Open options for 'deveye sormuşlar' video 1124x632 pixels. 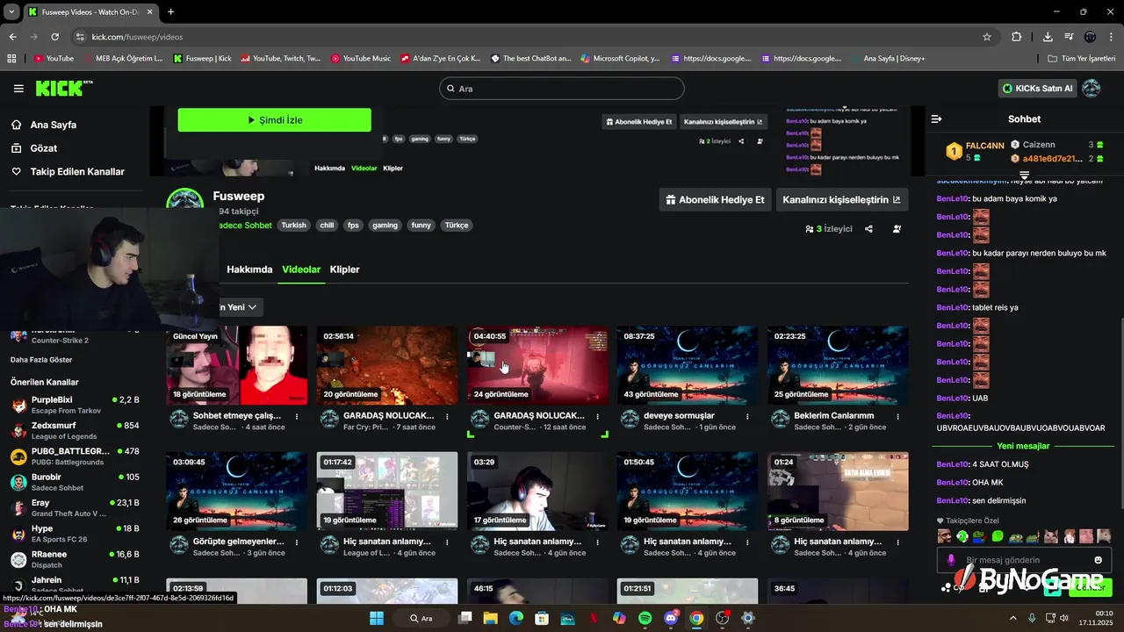tap(747, 416)
